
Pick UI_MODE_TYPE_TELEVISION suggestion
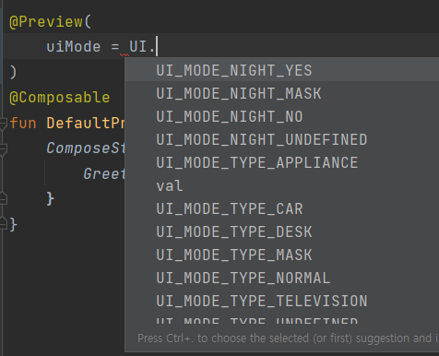point(282,301)
